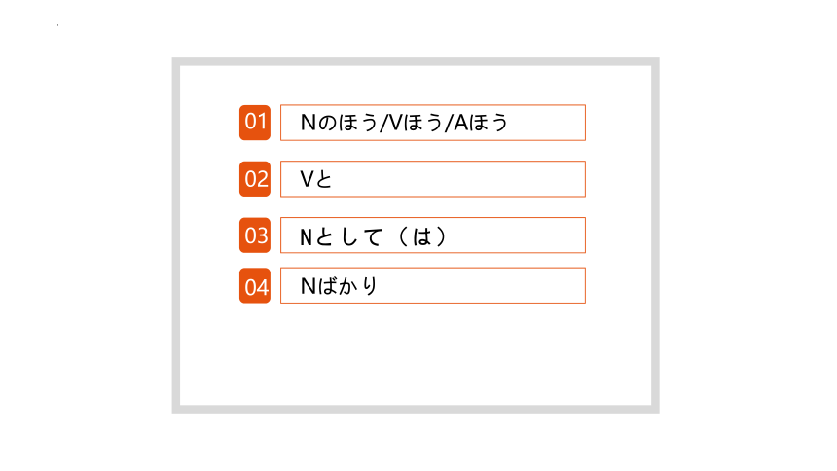Click the orange 01 number badge
837x471 pixels.
[255, 123]
